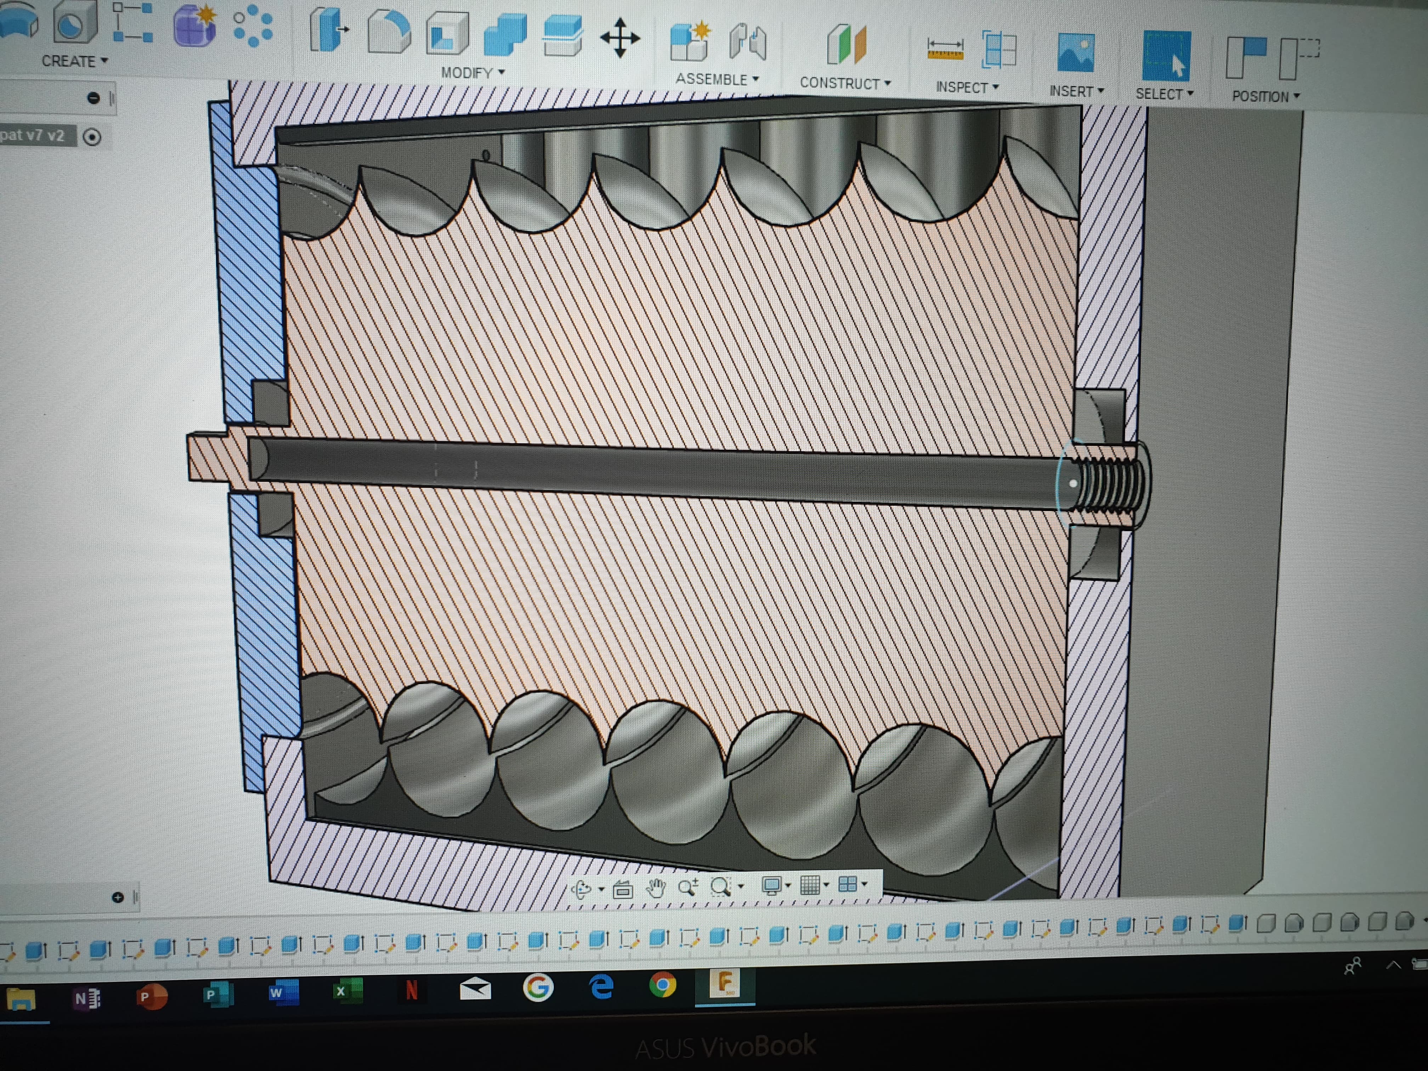
Task: Select the Measure ruler tool
Action: [945, 49]
